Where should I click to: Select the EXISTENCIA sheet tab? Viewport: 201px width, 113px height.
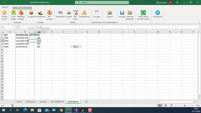(73, 102)
